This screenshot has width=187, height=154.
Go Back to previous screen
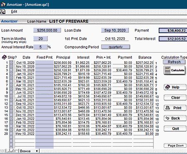coord(175,118)
